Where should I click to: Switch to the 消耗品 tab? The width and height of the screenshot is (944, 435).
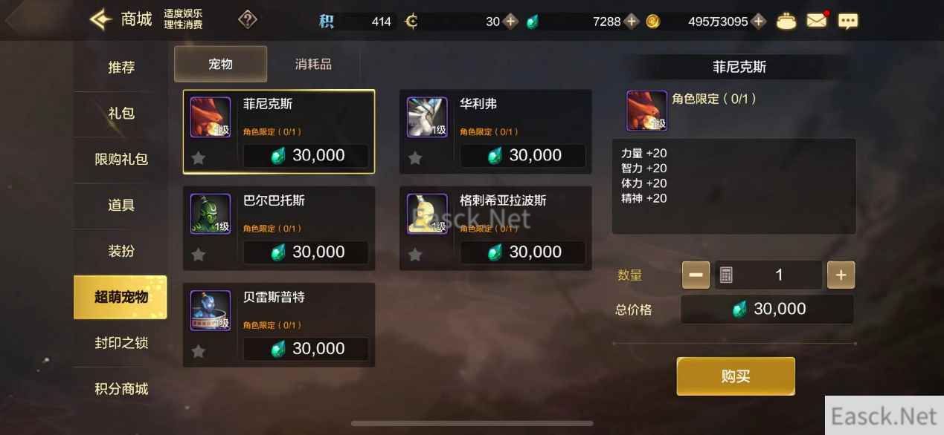[313, 65]
